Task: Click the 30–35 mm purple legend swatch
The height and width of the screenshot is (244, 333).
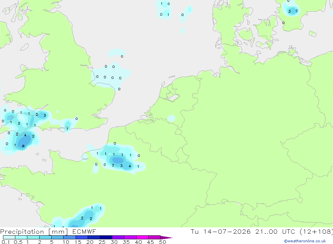Action: 118,237
